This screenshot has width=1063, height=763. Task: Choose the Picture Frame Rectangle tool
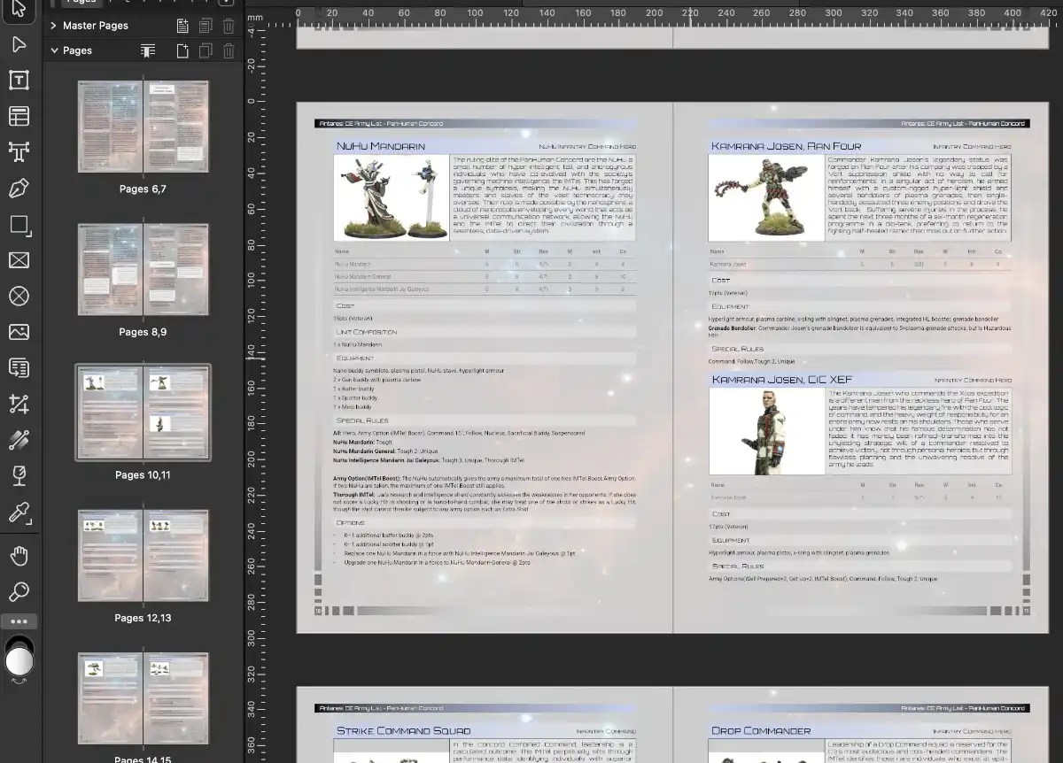19,260
